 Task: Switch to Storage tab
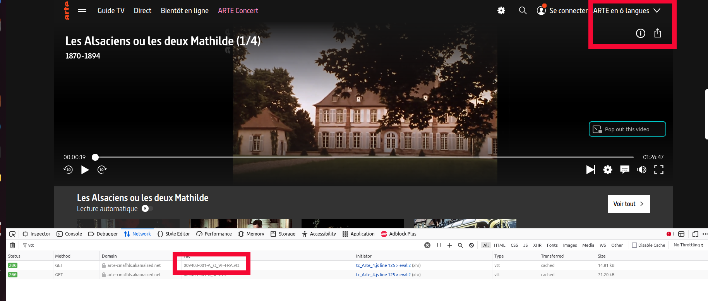click(283, 234)
